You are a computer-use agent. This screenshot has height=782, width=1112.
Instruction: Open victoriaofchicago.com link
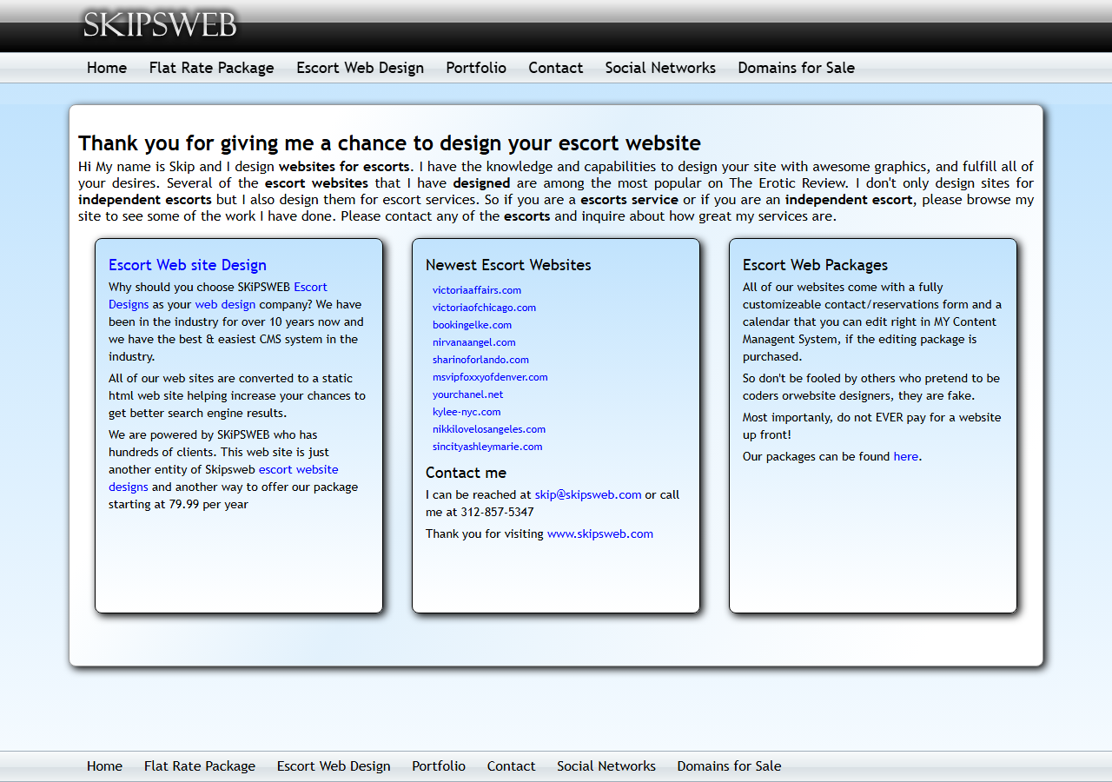click(x=484, y=308)
